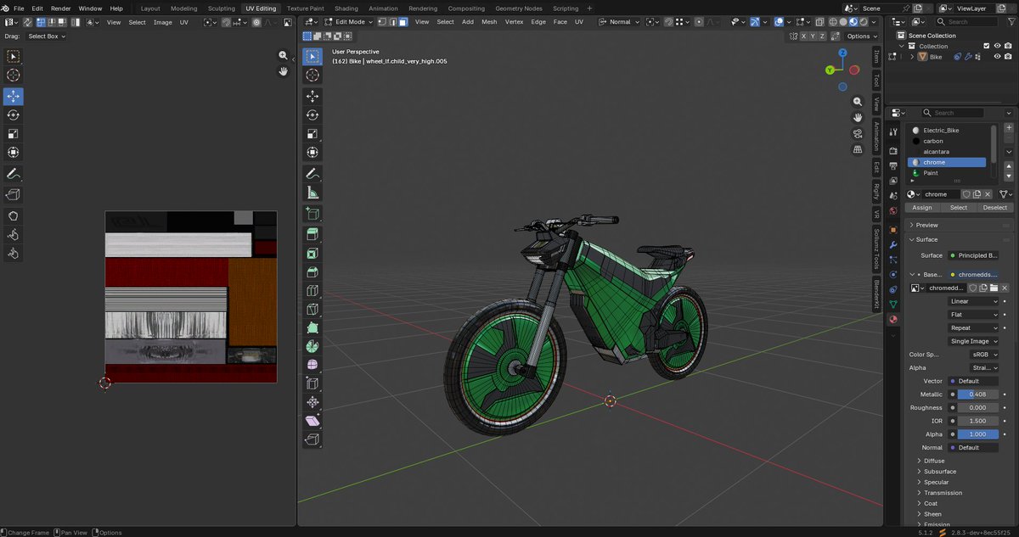Open the Tool properties tab
This screenshot has height=537, width=1019.
pos(893,131)
